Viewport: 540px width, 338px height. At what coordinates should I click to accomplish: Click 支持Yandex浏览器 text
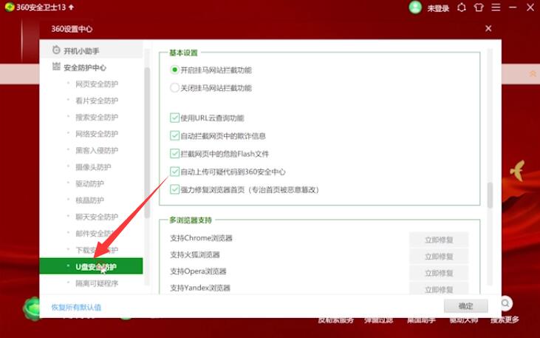(199, 288)
